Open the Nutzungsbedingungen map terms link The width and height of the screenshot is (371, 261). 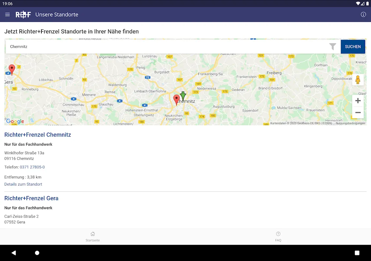click(350, 123)
